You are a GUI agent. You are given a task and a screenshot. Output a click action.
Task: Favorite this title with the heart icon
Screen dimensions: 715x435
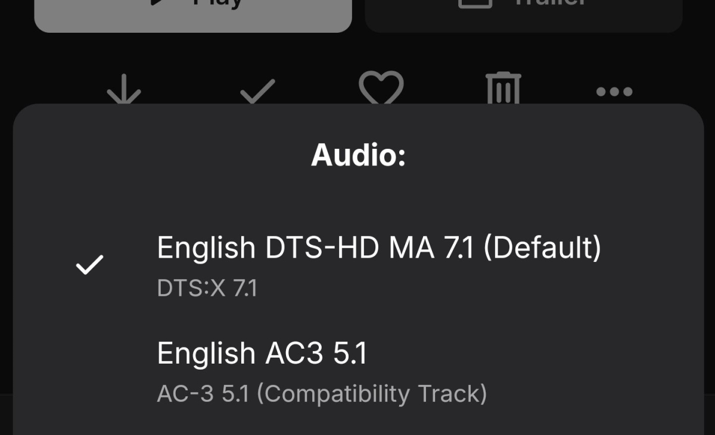(x=381, y=88)
